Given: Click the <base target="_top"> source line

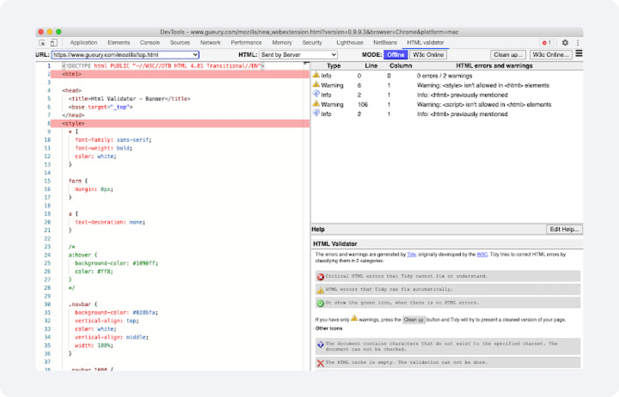Looking at the screenshot, I should [x=101, y=107].
